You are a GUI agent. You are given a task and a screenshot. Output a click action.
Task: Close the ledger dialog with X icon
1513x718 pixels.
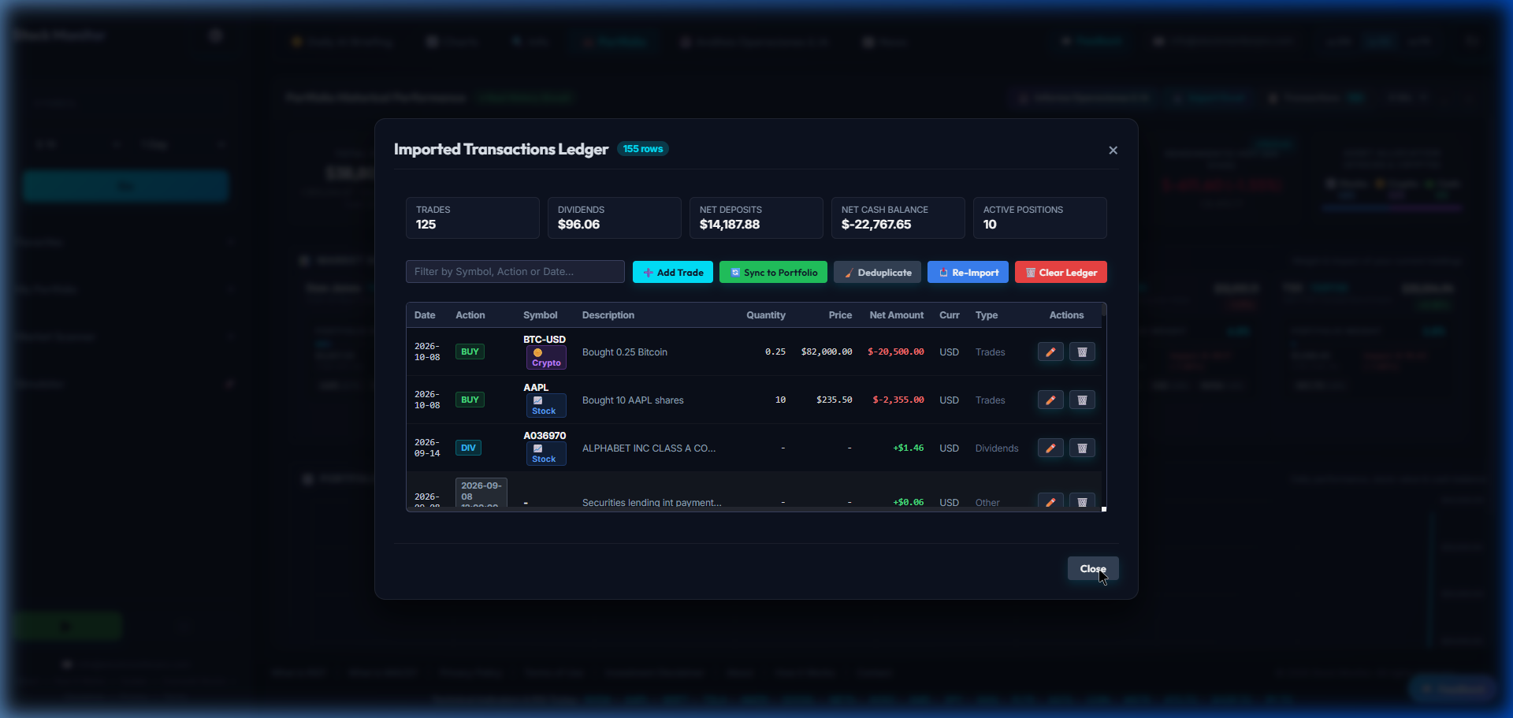tap(1113, 151)
